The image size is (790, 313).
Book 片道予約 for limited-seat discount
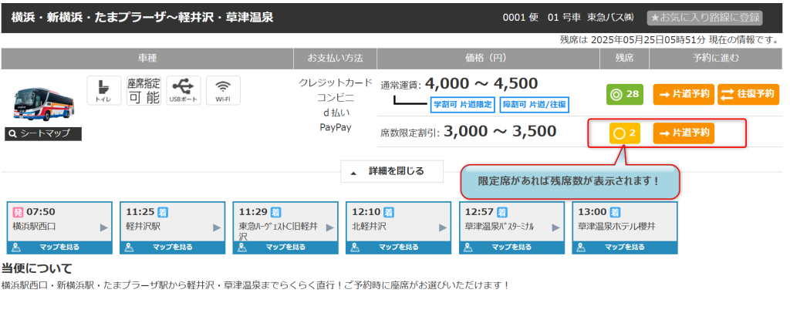(684, 133)
